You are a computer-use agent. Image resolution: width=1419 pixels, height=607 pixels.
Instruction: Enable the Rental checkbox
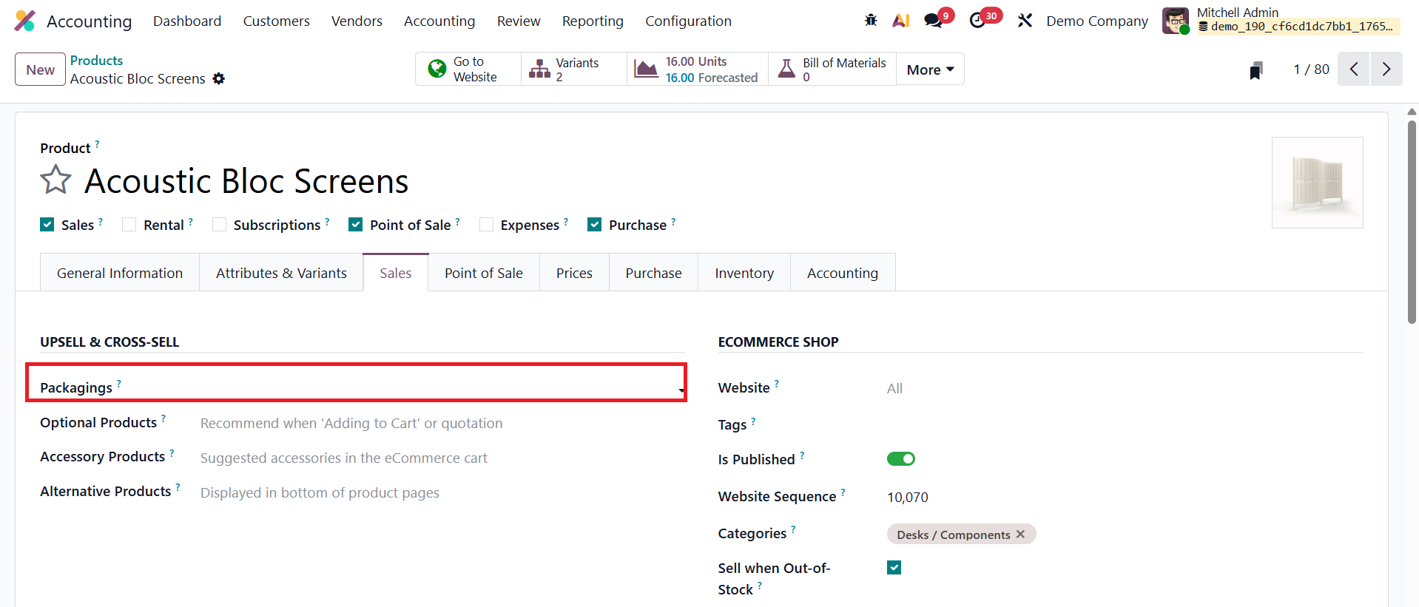point(129,225)
